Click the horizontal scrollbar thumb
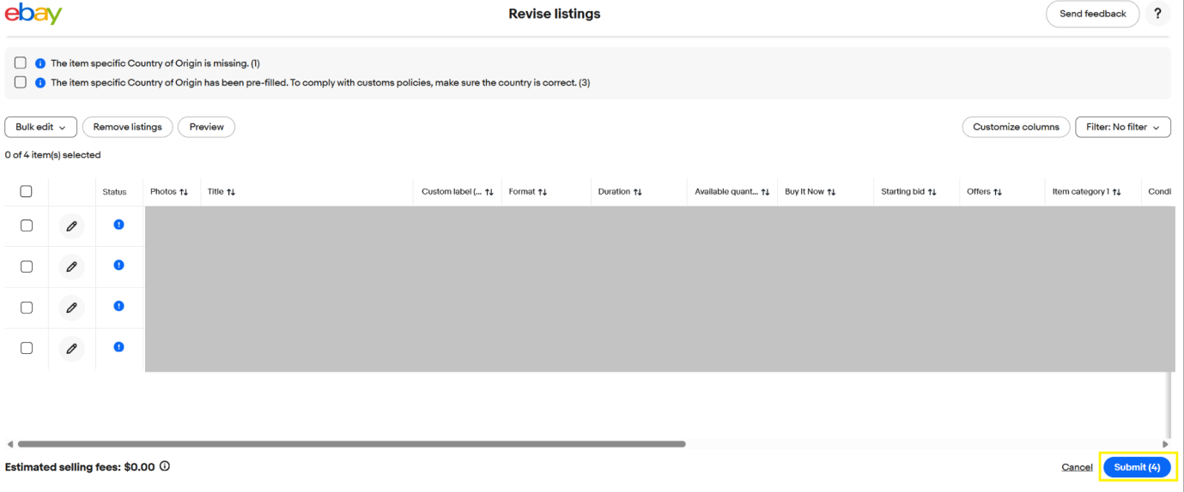The height and width of the screenshot is (492, 1184). coord(352,444)
